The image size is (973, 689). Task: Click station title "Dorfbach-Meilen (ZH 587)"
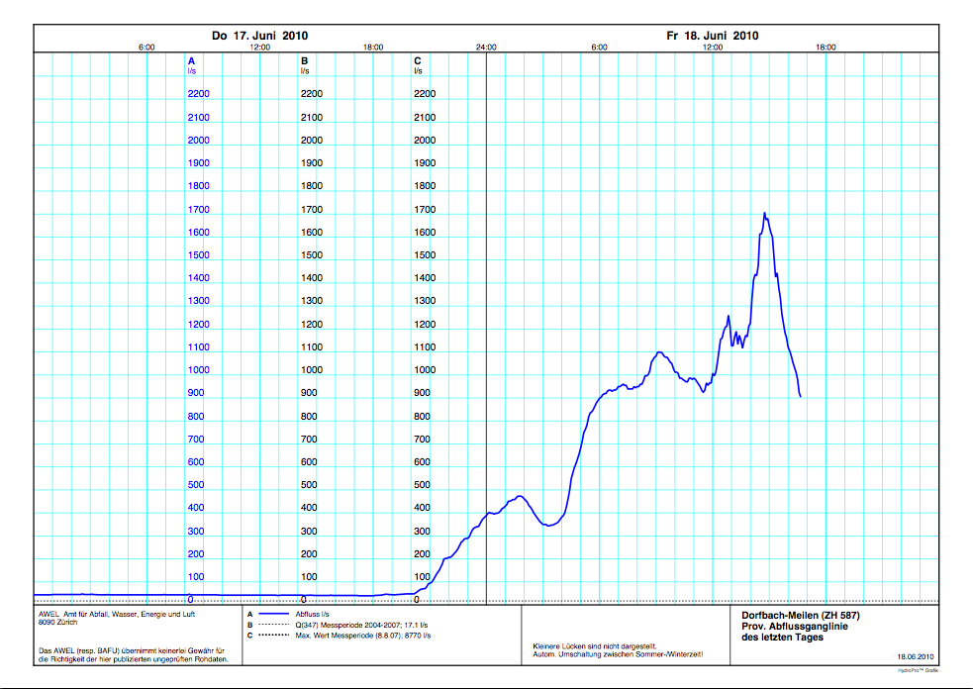(801, 616)
